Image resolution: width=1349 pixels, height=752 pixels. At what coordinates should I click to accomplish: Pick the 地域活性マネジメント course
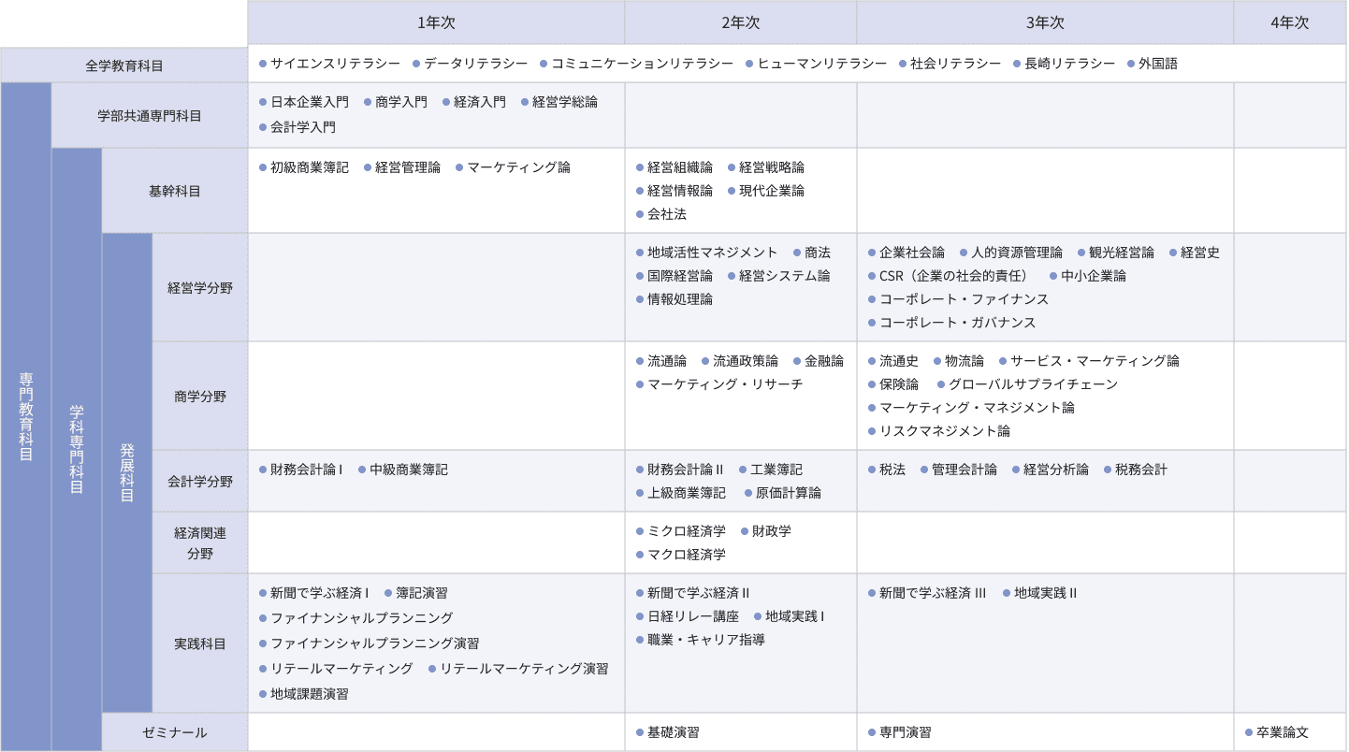pyautogui.click(x=706, y=253)
